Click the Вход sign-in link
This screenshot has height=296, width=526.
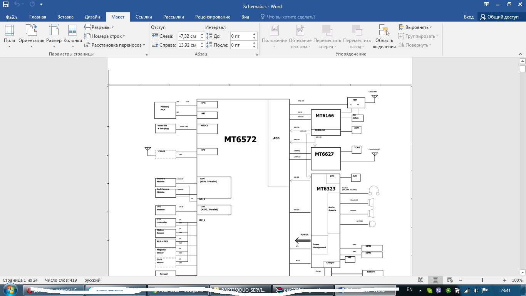tap(469, 17)
